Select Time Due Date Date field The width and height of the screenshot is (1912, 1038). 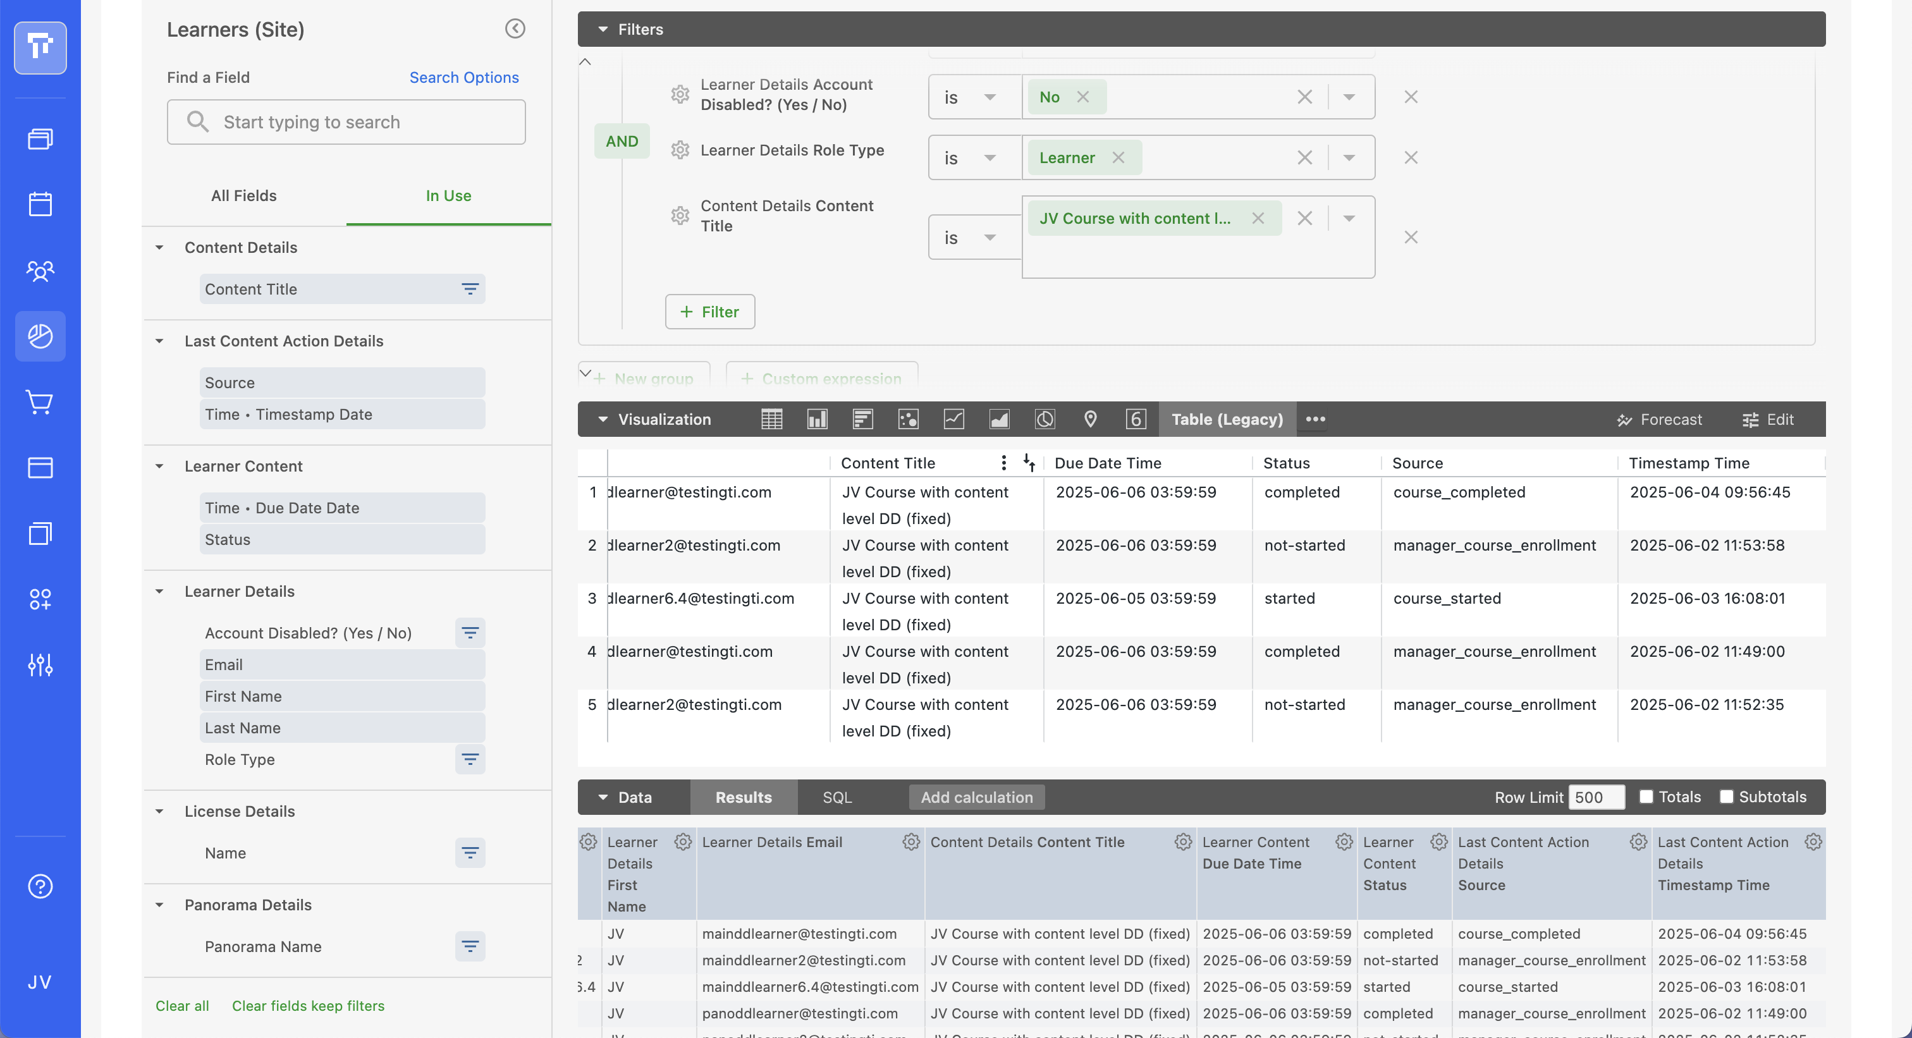[x=342, y=508]
